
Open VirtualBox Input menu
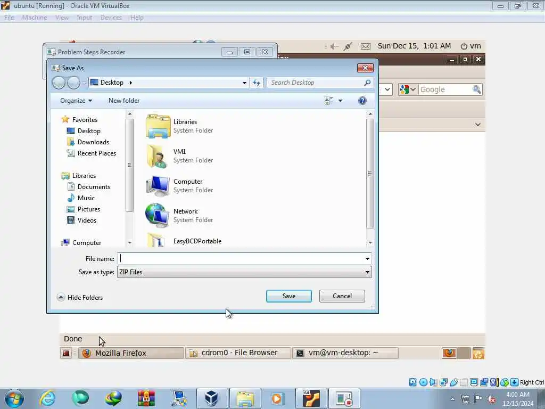click(85, 18)
